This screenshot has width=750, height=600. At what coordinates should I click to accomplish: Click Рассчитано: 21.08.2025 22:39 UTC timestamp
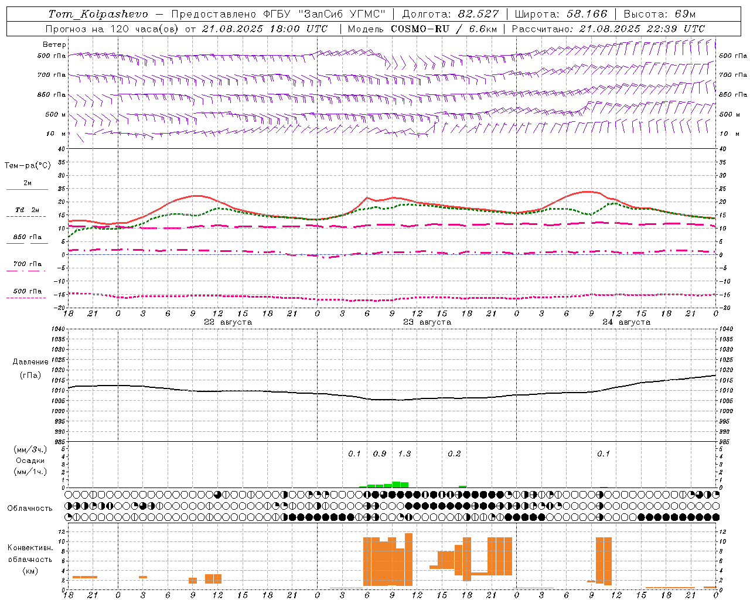tap(608, 29)
